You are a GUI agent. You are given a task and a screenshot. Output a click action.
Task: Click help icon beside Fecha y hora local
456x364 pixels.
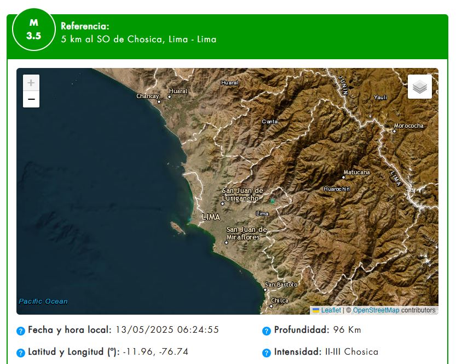21,331
